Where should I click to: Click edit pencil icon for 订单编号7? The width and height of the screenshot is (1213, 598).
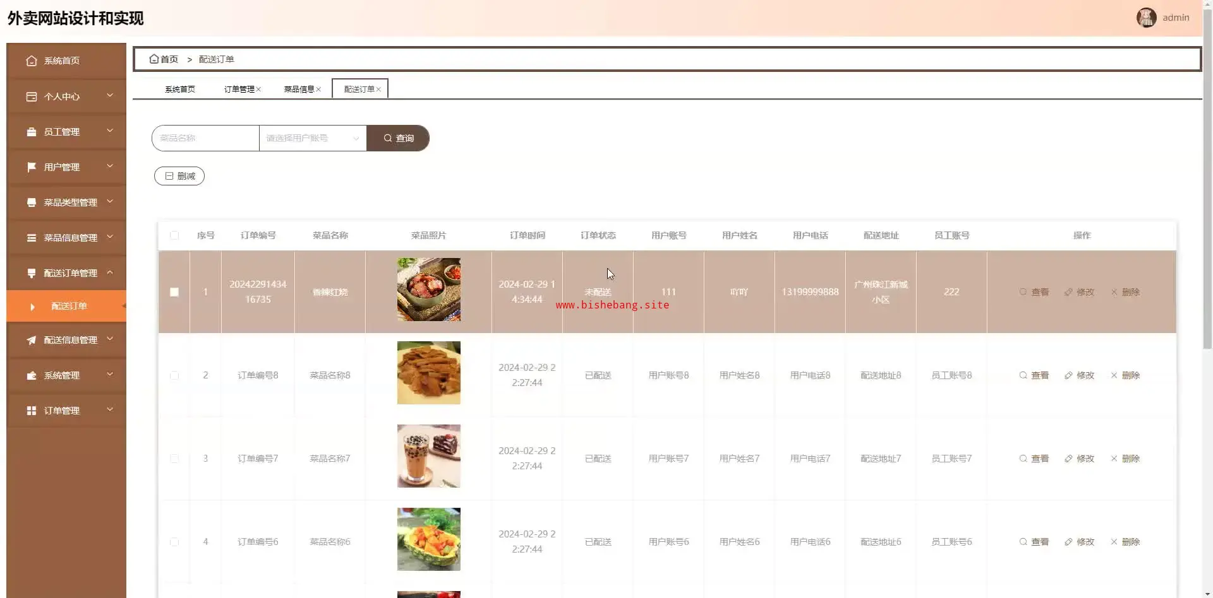[x=1068, y=459]
